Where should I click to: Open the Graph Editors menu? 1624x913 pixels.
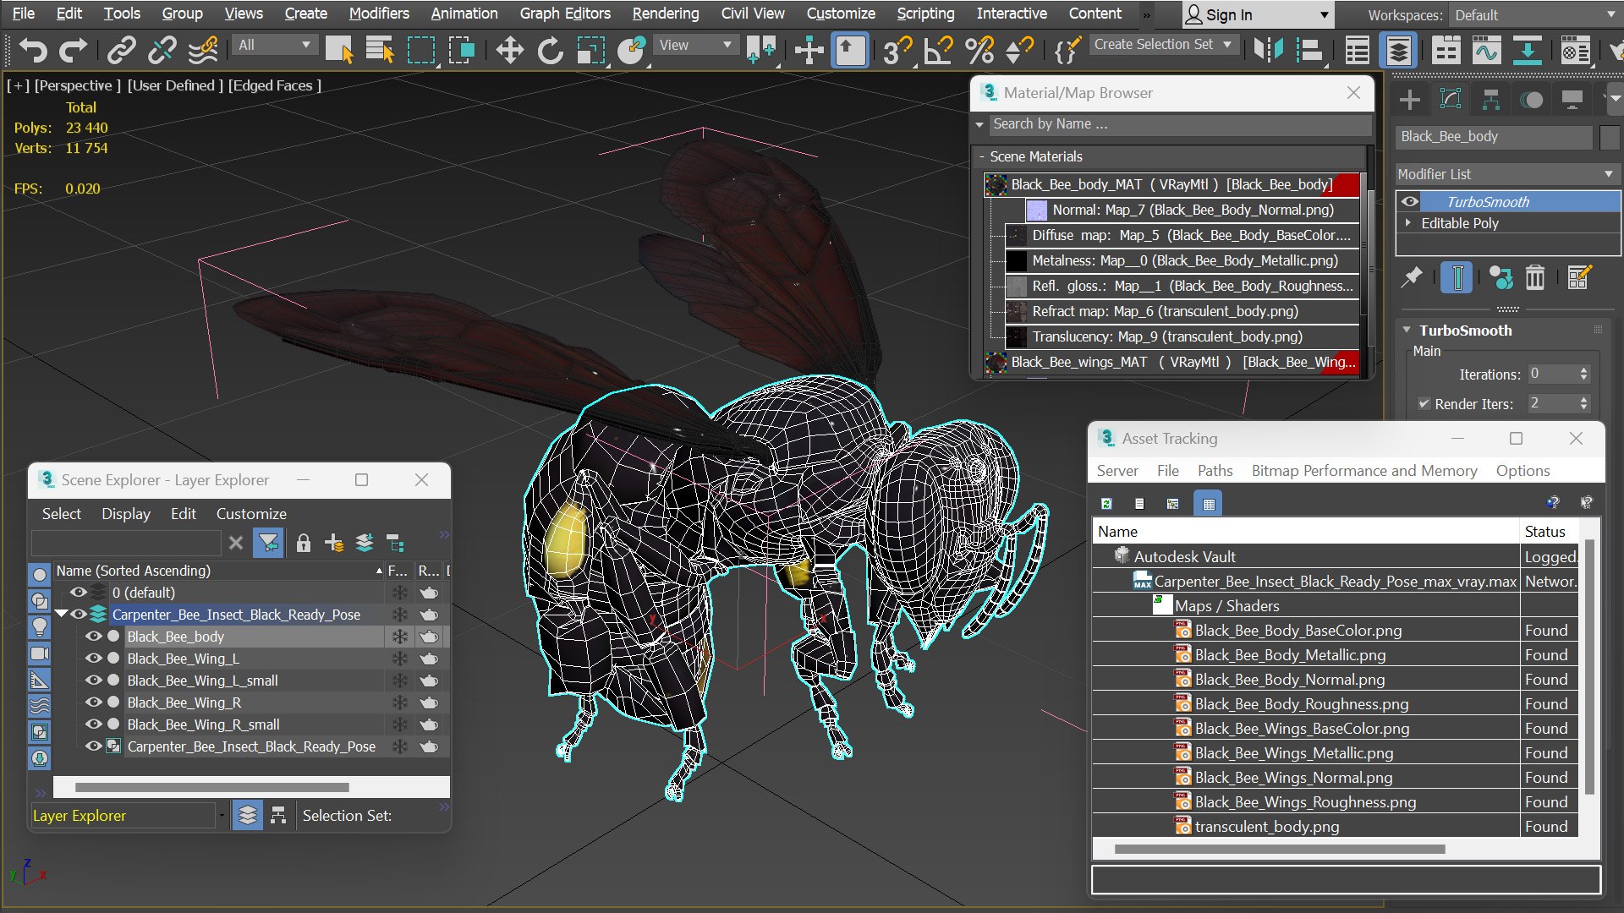pos(565,14)
